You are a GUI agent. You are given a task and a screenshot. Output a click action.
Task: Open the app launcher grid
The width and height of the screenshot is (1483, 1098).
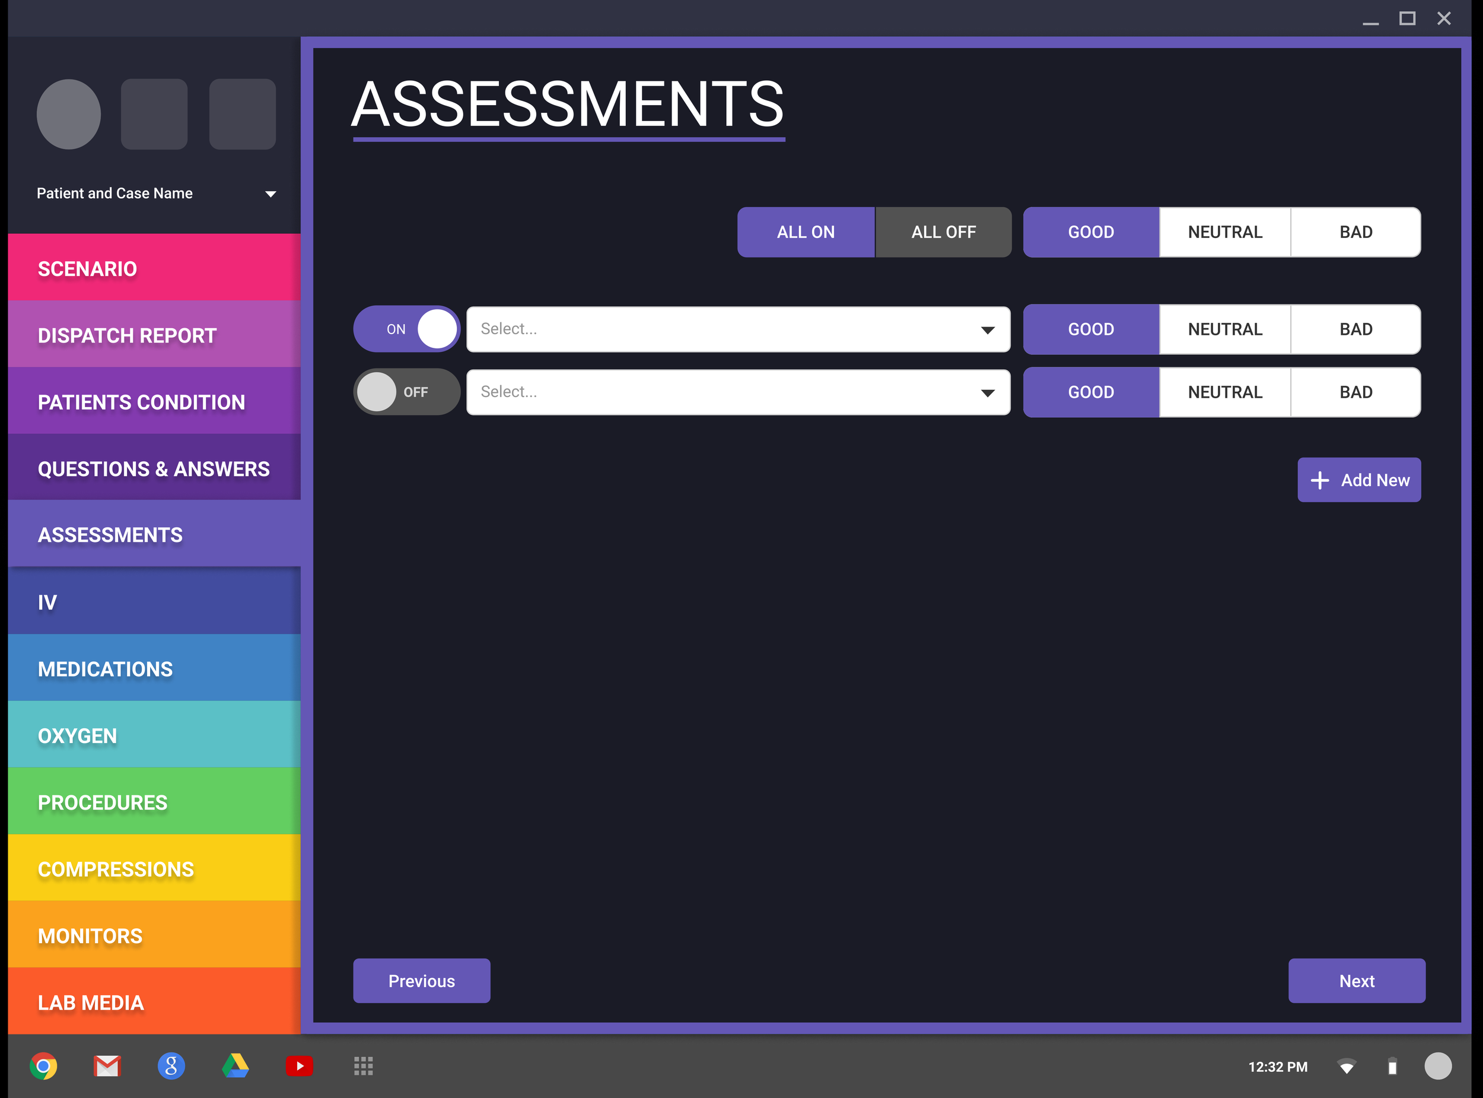coord(363,1067)
